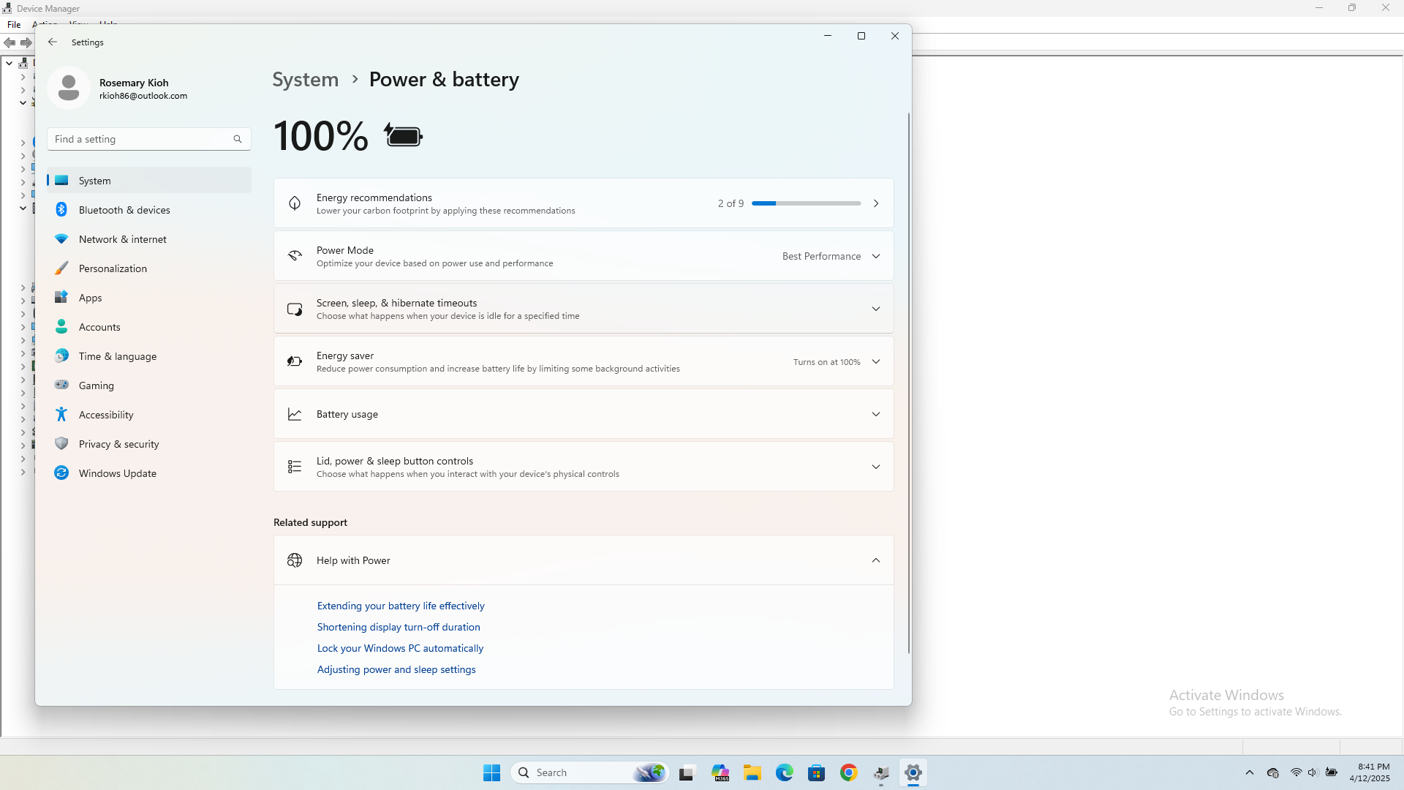Click the taskbar Search box
The image size is (1404, 790).
(590, 772)
